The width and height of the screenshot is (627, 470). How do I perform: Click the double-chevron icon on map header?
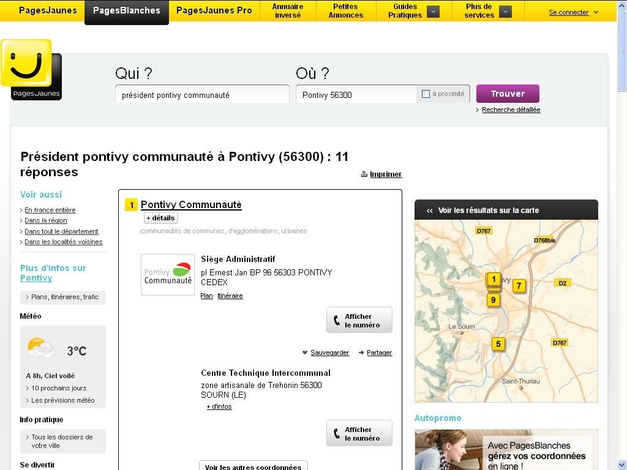point(429,211)
